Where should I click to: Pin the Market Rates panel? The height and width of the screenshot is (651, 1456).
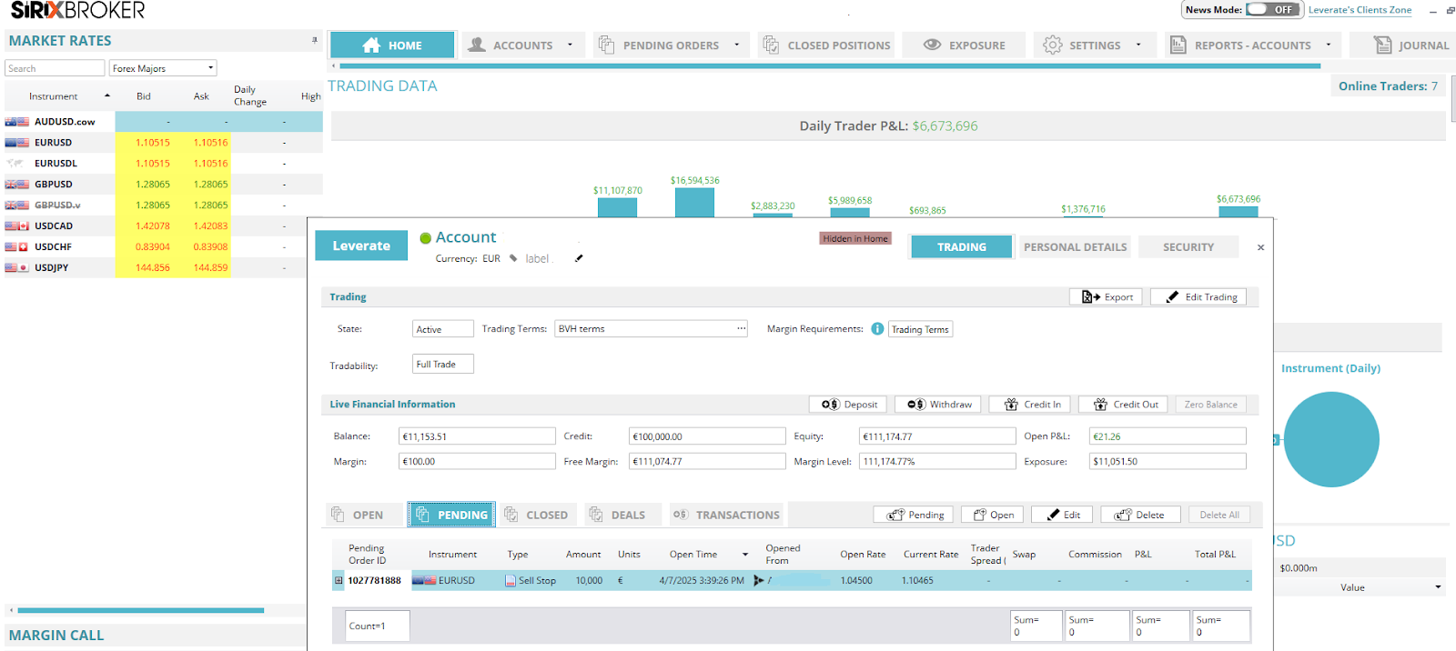click(x=315, y=40)
